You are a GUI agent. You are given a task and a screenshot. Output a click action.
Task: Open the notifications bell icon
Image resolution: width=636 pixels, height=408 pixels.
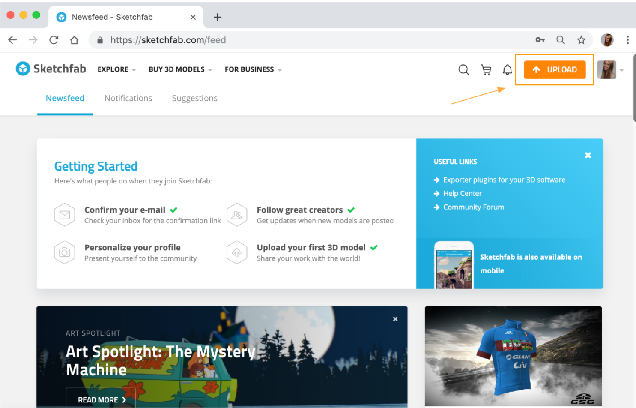tap(507, 69)
